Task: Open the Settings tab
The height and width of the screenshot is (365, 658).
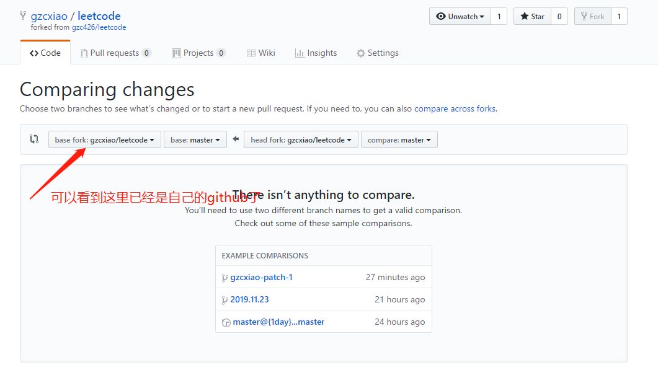Action: point(378,53)
